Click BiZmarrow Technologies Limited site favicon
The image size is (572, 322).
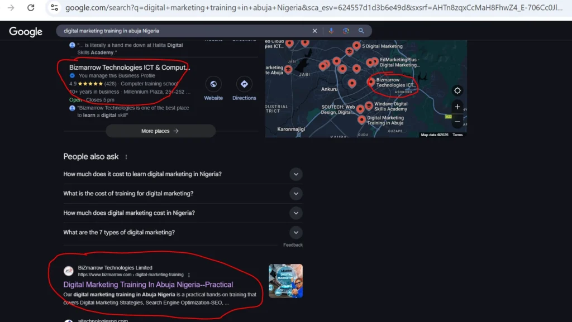click(69, 271)
